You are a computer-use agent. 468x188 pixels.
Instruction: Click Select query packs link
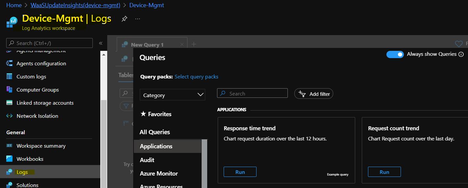(196, 76)
